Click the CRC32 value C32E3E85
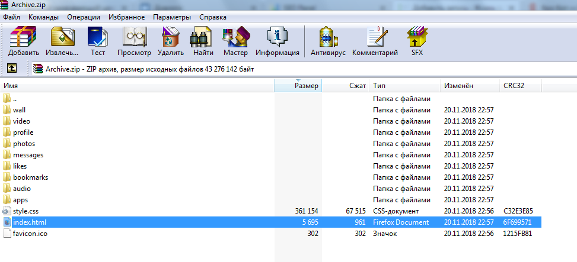Screen dimensions: 577x262 [518, 211]
